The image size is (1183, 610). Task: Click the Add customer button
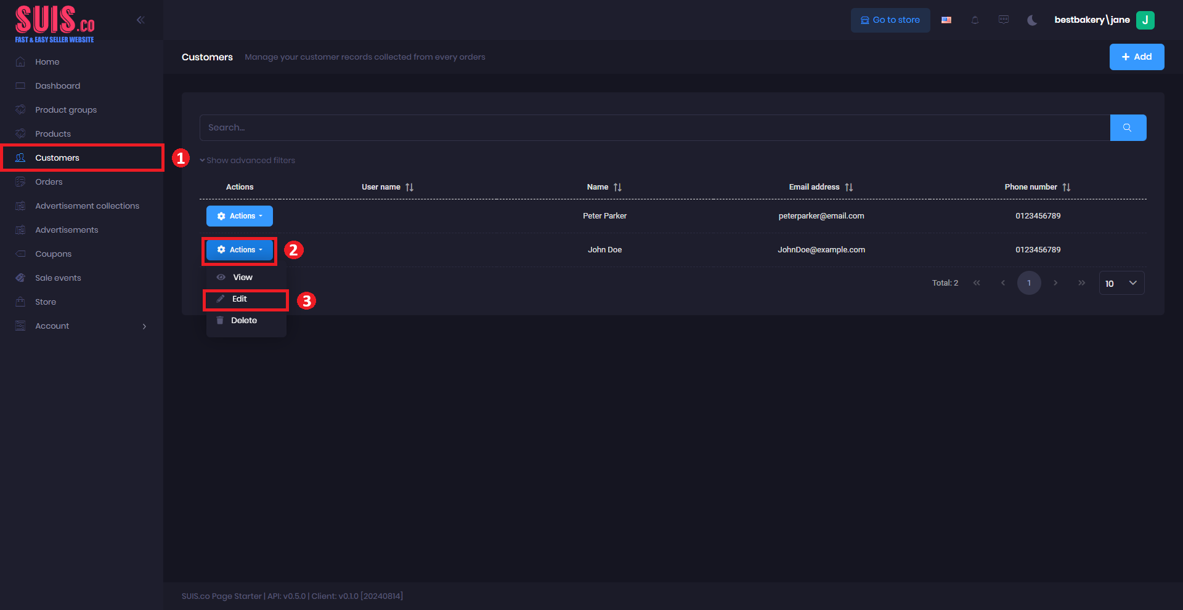1136,57
